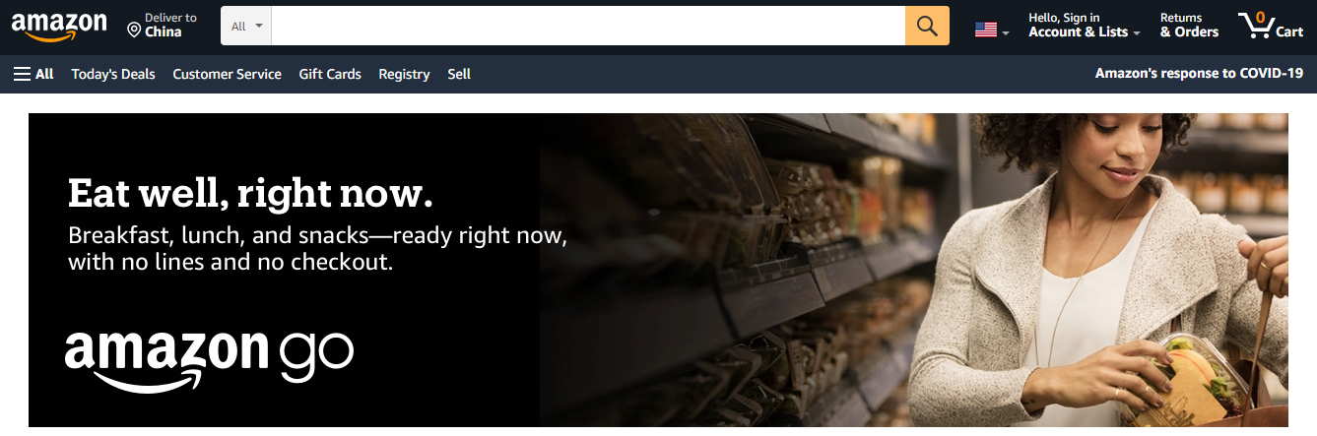Click the location pin delivery icon

(x=134, y=31)
